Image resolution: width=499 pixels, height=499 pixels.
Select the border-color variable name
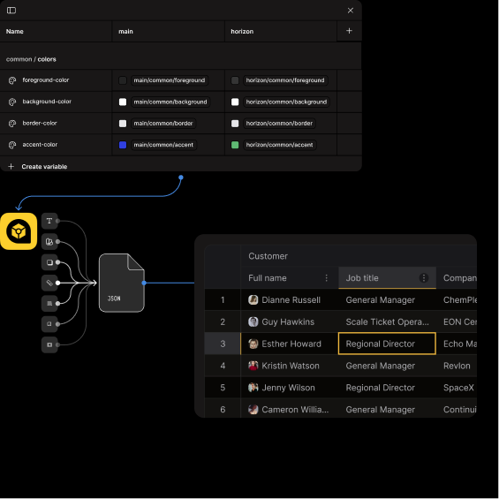click(x=40, y=123)
